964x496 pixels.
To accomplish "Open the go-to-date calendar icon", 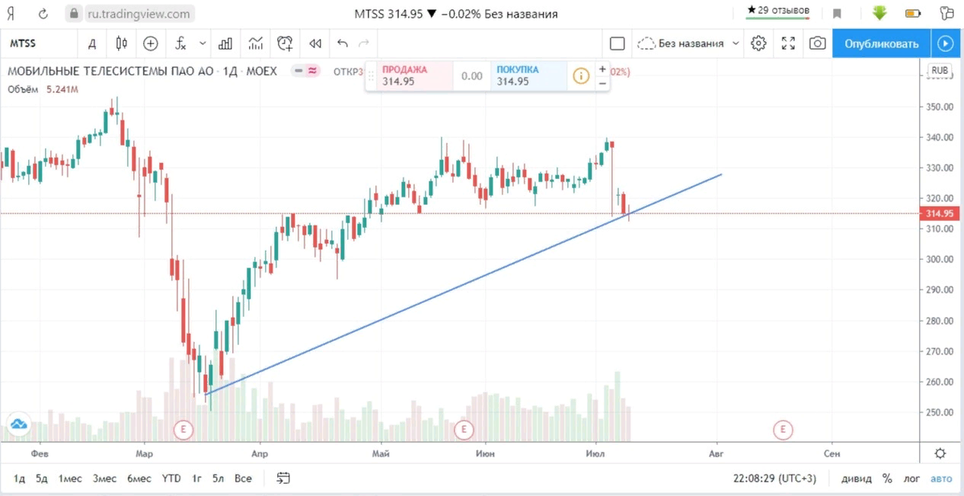I will (x=283, y=478).
